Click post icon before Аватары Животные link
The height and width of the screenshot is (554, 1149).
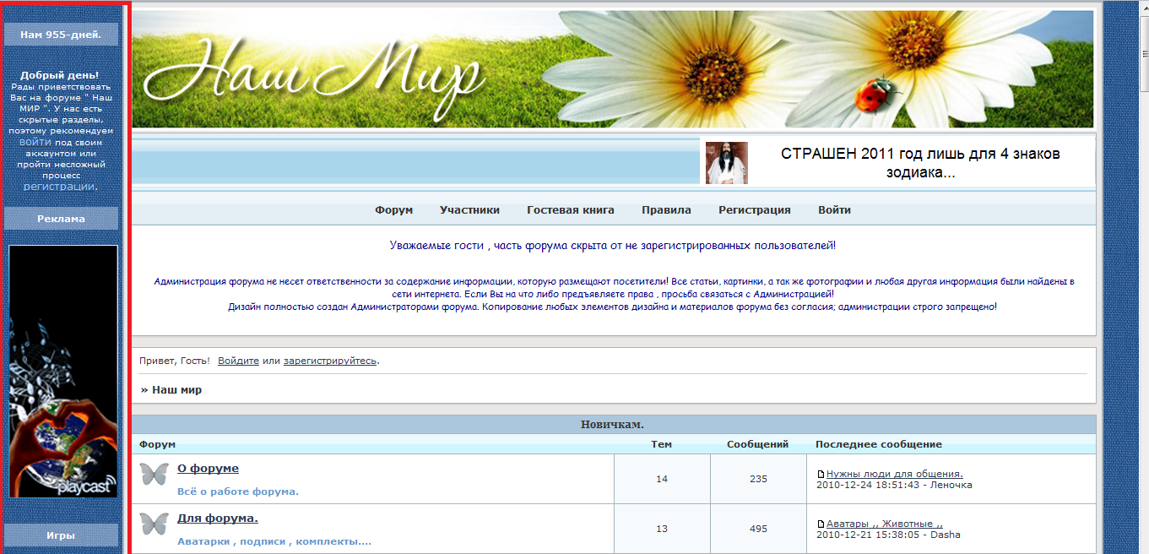(821, 524)
